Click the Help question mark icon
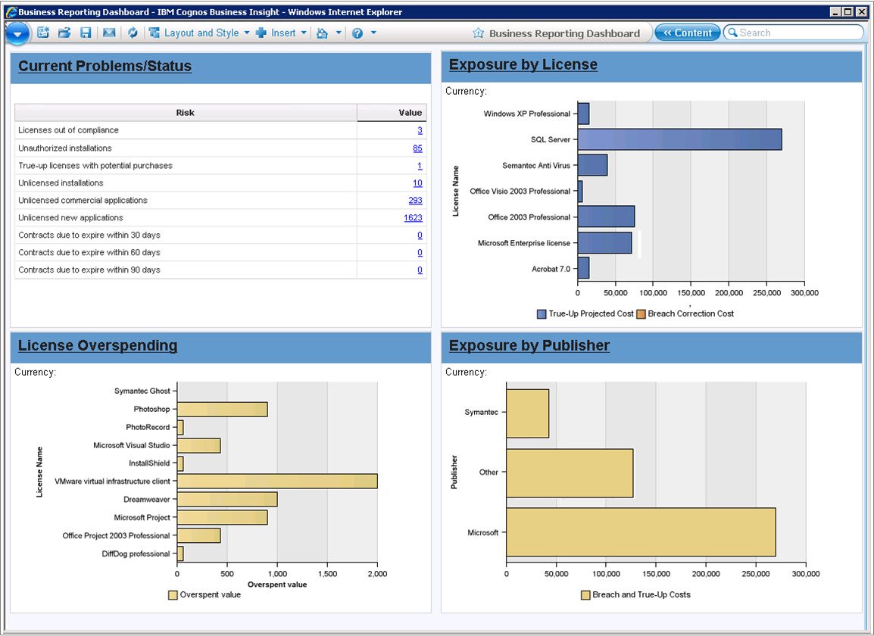 click(357, 33)
